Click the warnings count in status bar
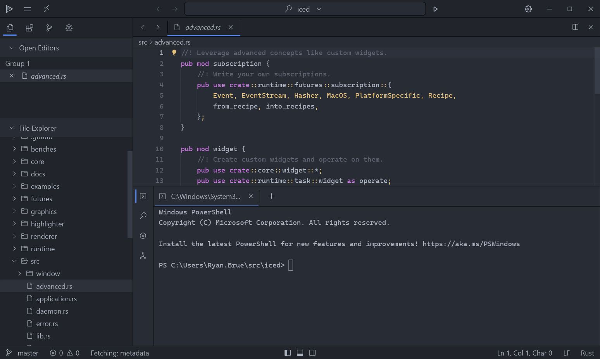The image size is (600, 359). tap(73, 353)
